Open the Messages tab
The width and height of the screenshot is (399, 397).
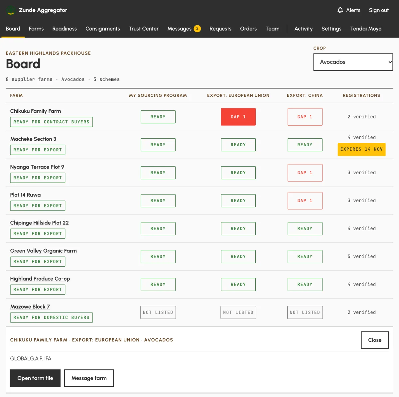180,29
